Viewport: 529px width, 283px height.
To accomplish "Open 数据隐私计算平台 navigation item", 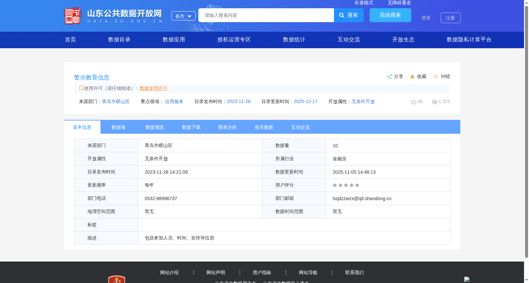I will click(469, 40).
